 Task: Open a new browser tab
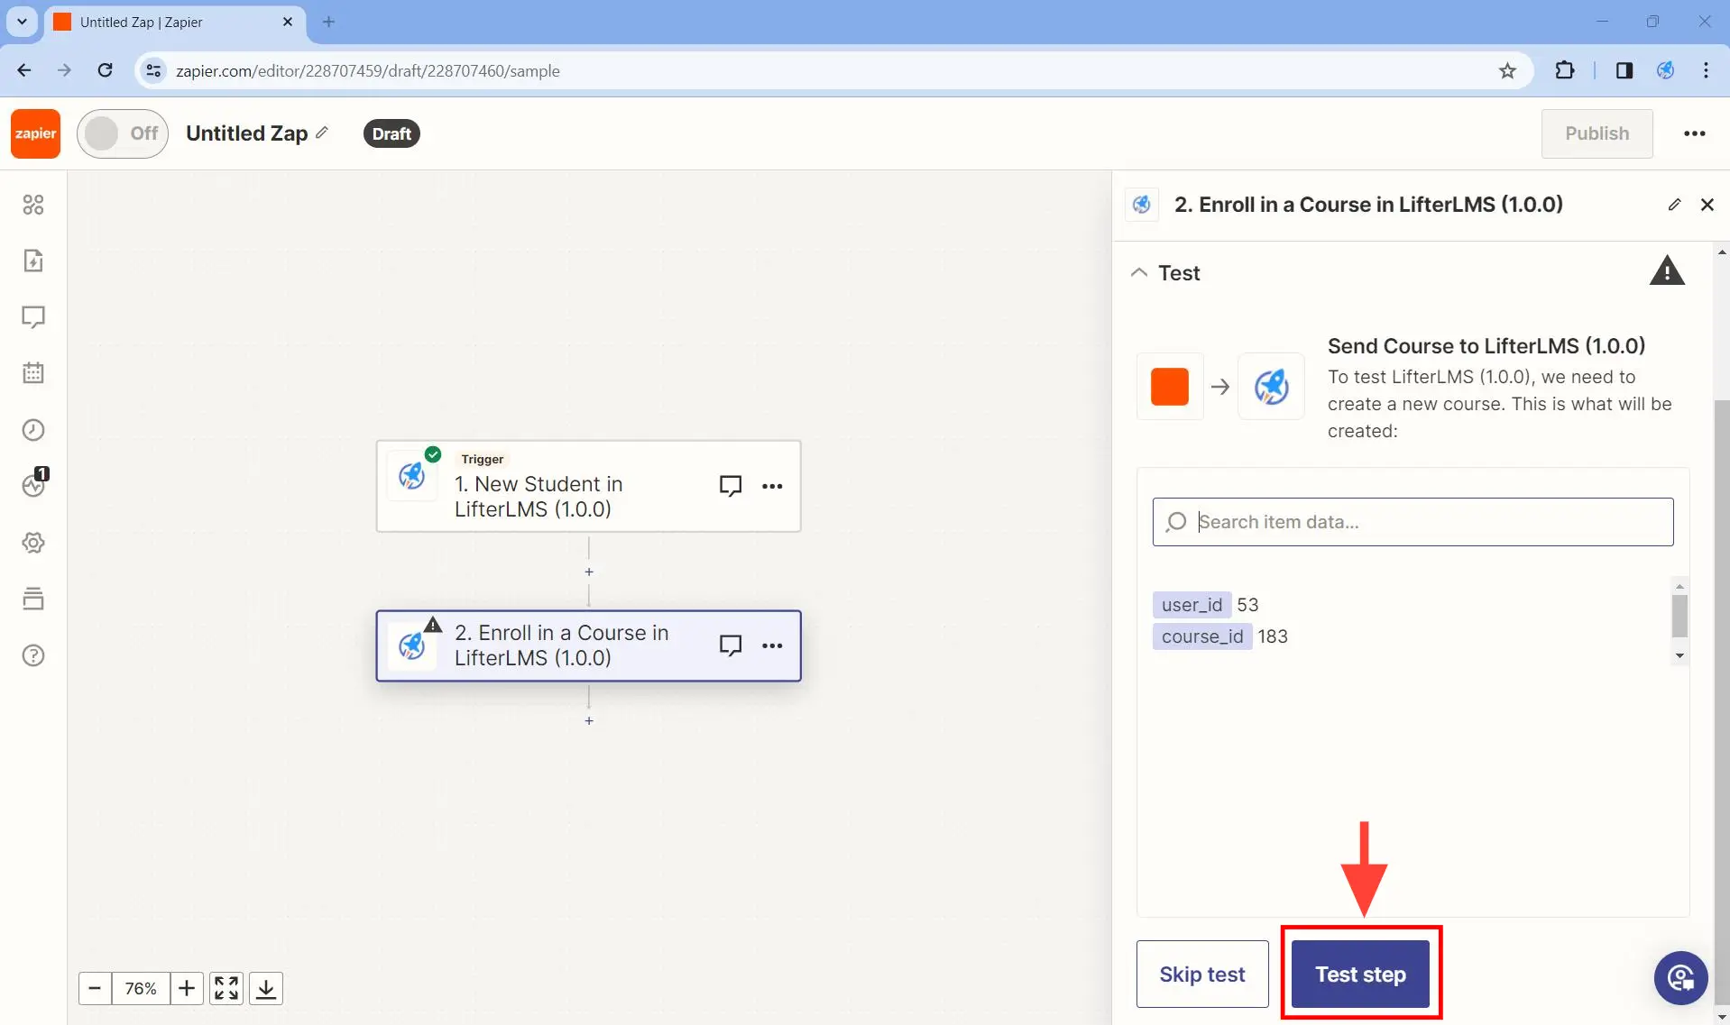329,22
